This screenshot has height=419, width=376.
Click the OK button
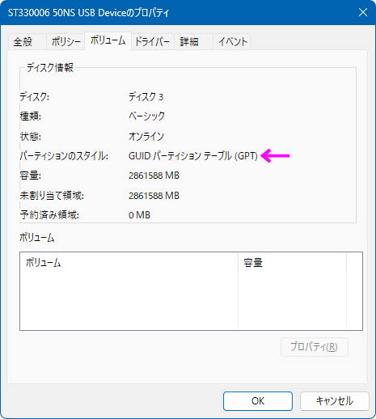tap(258, 401)
